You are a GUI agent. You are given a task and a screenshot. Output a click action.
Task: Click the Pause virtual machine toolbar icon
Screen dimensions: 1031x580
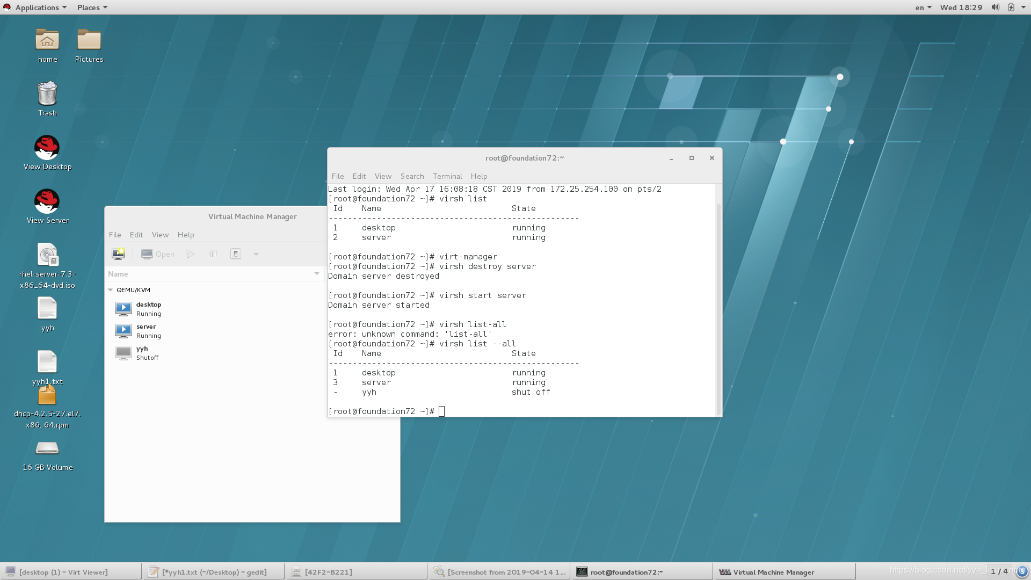pos(213,254)
